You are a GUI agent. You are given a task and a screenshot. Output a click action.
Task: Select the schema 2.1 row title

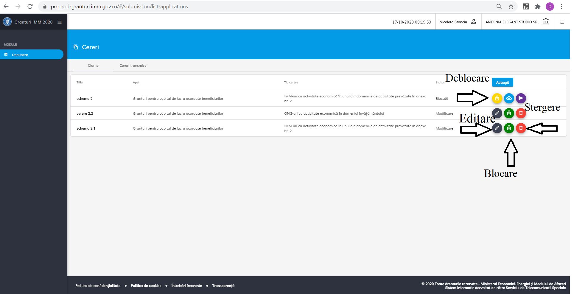coord(86,128)
